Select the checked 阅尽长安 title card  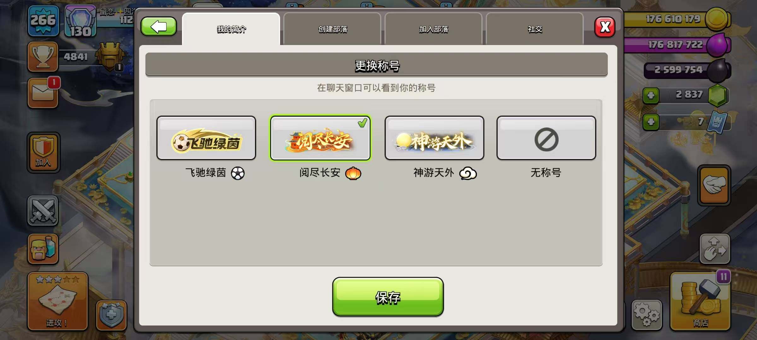320,138
